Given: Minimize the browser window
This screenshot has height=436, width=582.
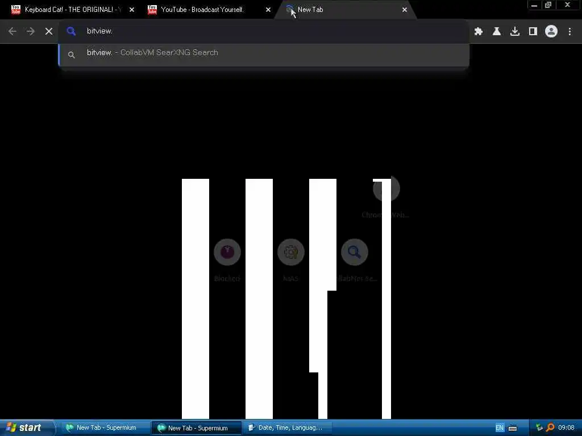Looking at the screenshot, I should click(x=534, y=5).
